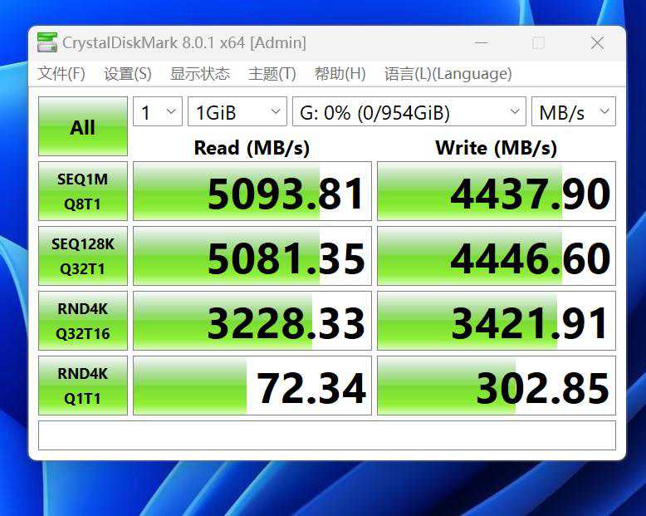Open the MB/s unit dropdown
This screenshot has height=516, width=646.
(574, 112)
